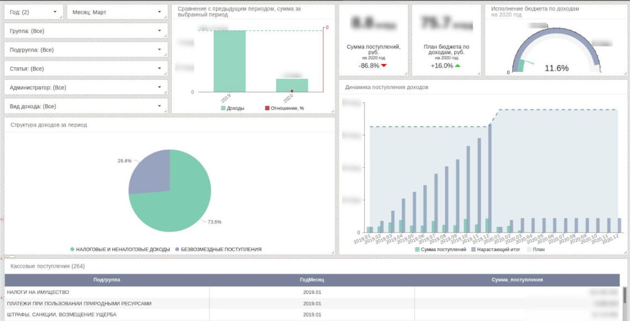Click the budget execution gauge arc
Viewport: 630px width, 321px height.
[x=556, y=32]
